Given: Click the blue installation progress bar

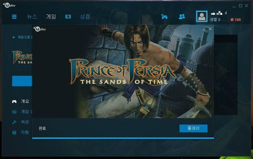Looking at the screenshot, I should pos(123,138).
